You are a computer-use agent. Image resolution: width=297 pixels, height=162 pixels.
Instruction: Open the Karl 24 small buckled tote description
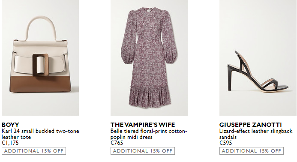click(40, 134)
